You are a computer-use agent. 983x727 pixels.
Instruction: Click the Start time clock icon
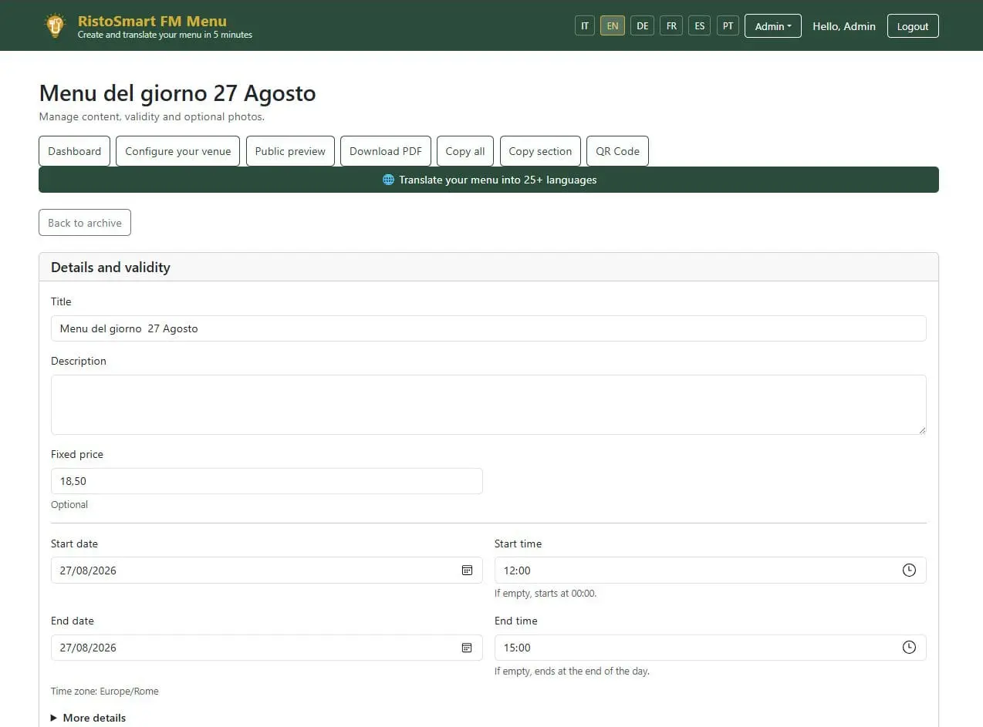pos(909,570)
